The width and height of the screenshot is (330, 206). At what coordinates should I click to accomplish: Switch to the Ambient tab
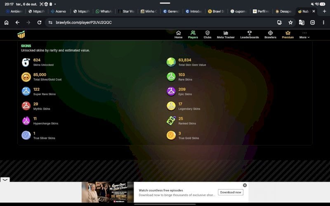[14, 12]
